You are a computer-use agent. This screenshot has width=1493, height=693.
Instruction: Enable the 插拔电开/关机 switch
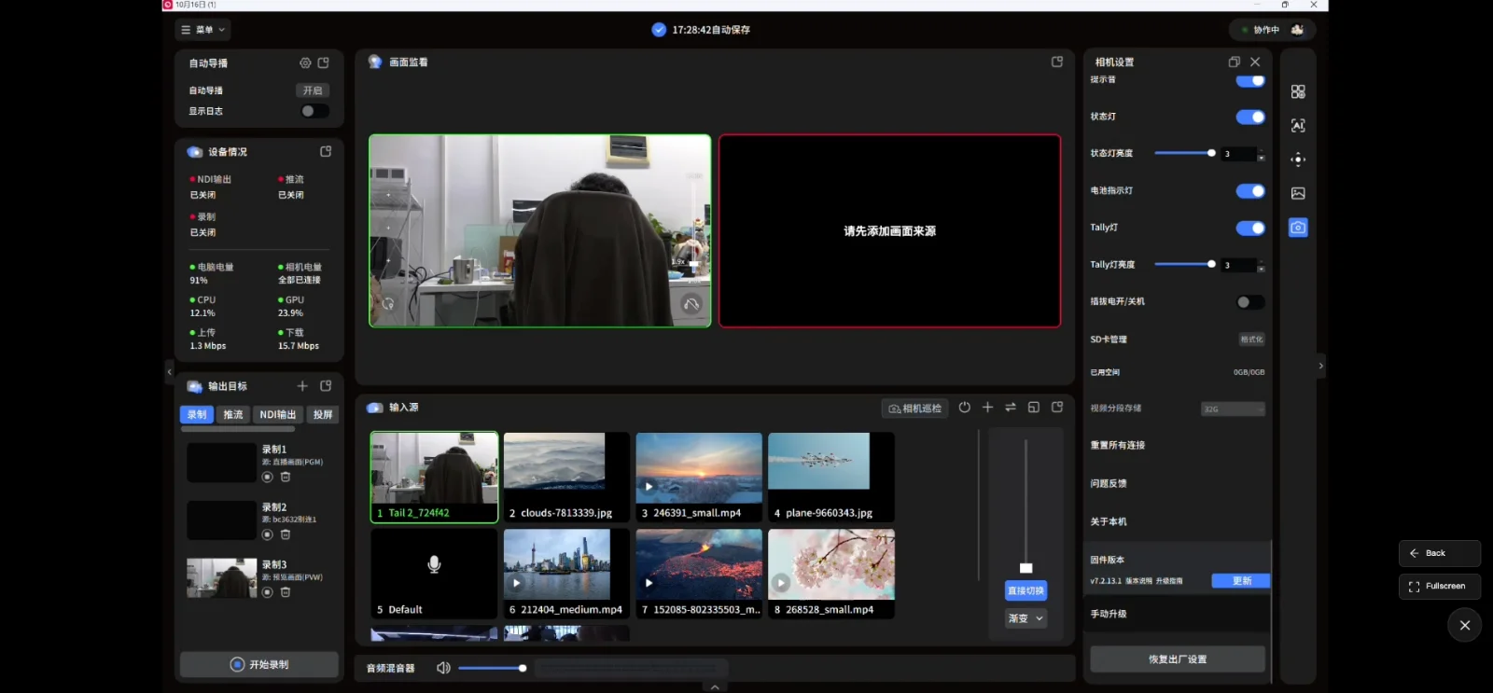coord(1250,302)
